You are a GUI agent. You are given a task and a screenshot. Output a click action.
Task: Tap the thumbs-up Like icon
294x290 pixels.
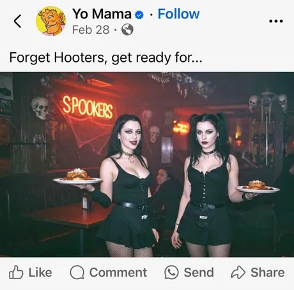(x=16, y=272)
